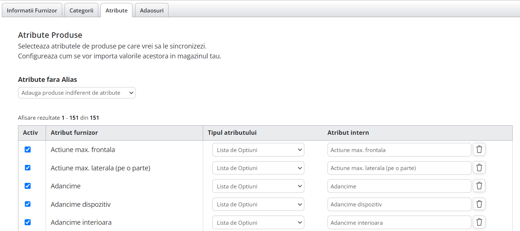The image size is (520, 231).
Task: Switch to the Informatii Furnizor tab
Action: pos(32,10)
